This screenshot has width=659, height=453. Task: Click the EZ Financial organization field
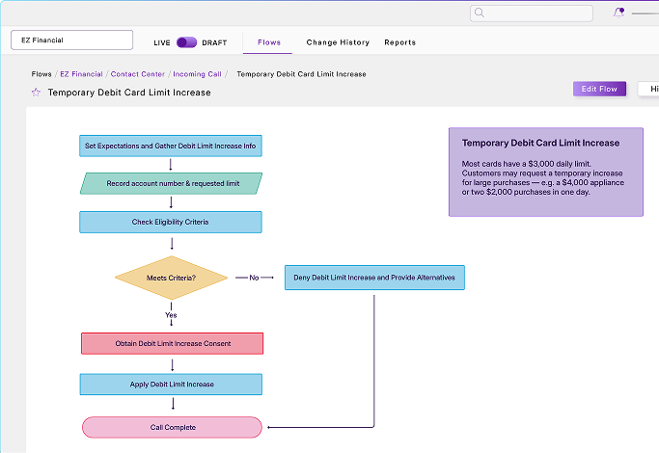pos(71,40)
